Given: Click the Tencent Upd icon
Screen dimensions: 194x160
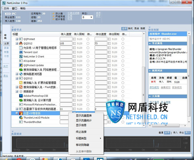Looking at the screenshot, I should point(21,52).
